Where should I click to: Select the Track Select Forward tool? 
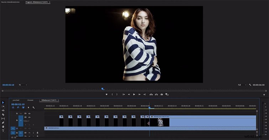click(3, 106)
